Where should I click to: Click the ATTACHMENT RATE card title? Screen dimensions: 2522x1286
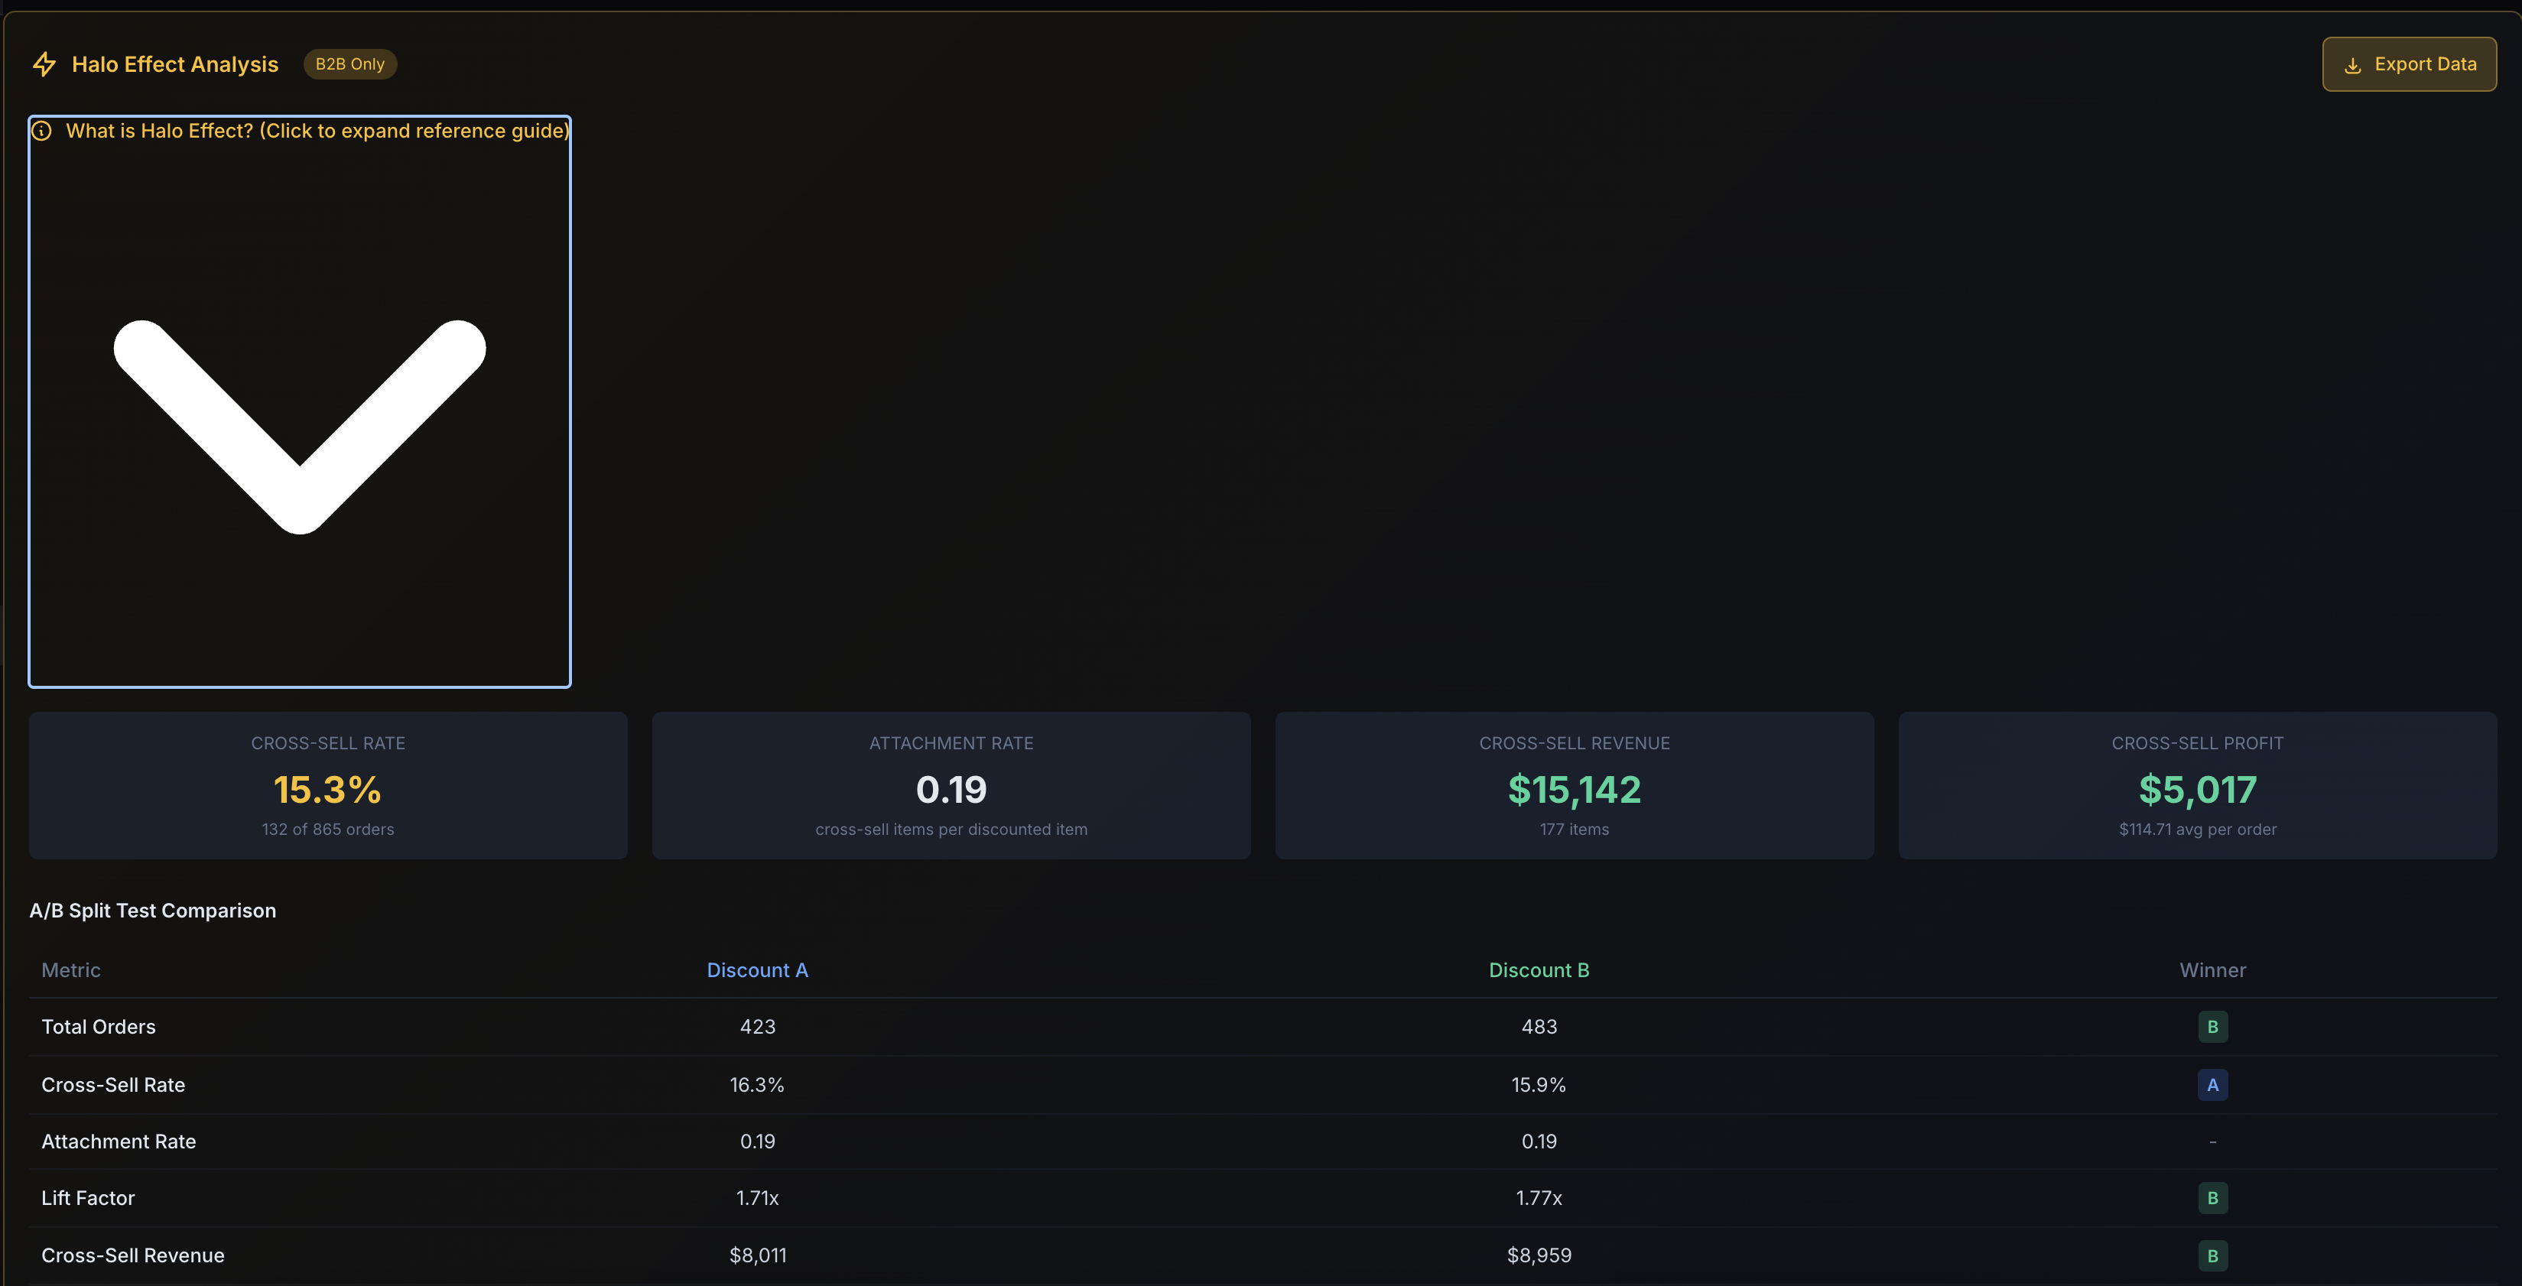tap(951, 744)
